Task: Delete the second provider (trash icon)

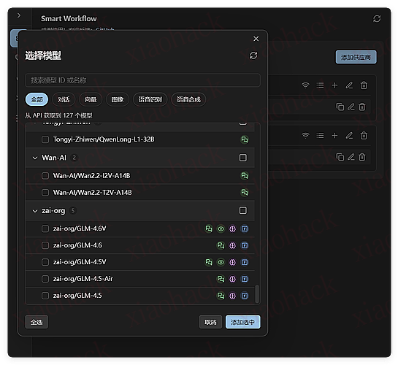Action: tap(364, 136)
